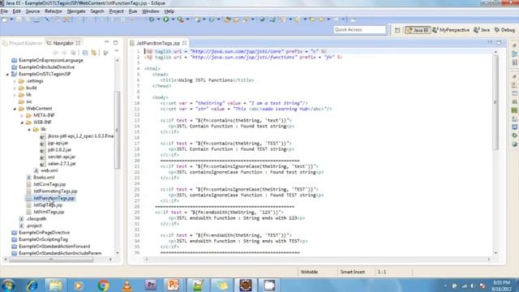
Task: Open the Refactor menu
Action: click(54, 11)
